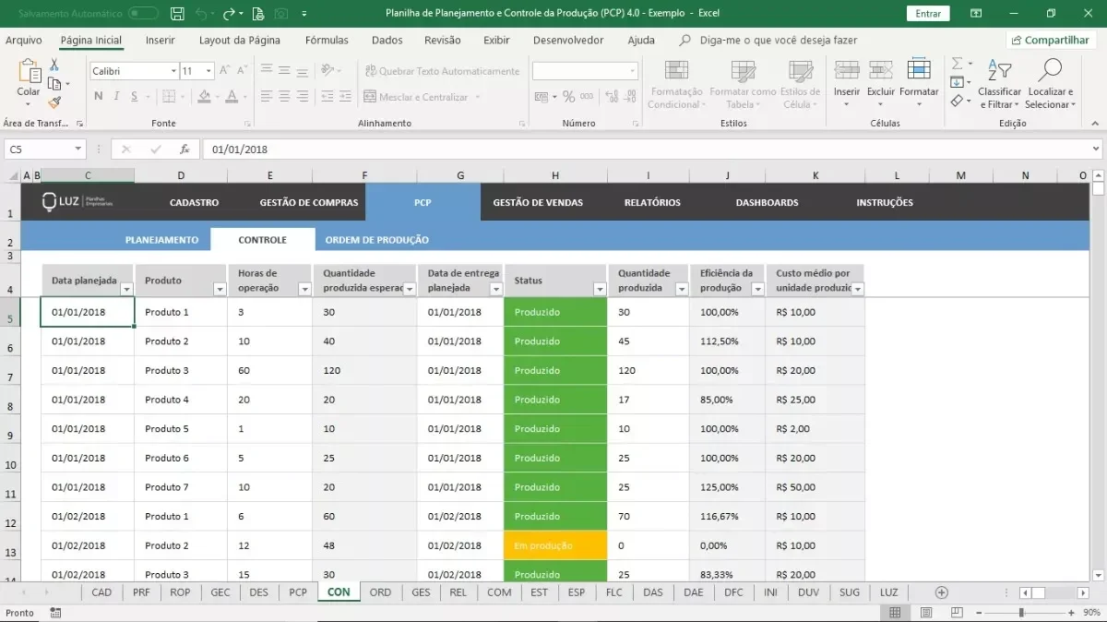Click the Colar paste icon
1107x622 pixels.
29,72
